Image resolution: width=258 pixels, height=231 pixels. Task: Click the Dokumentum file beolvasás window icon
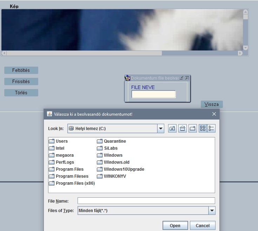tap(127, 78)
